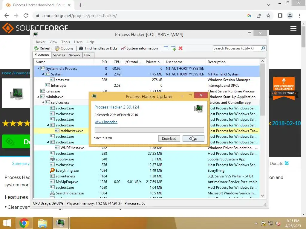The height and width of the screenshot is (229, 306).
Task: Open the Users menu
Action: coord(78,42)
